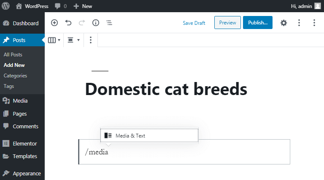Open the WordPress logo menu

pos(6,6)
